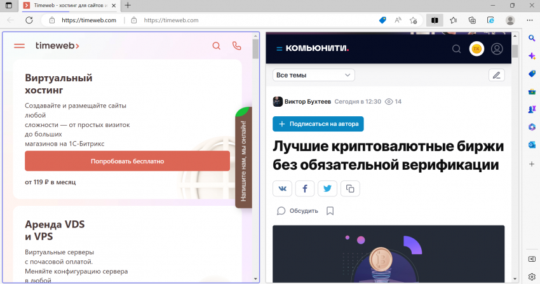
Task: Share article on Twitter
Action: click(327, 188)
